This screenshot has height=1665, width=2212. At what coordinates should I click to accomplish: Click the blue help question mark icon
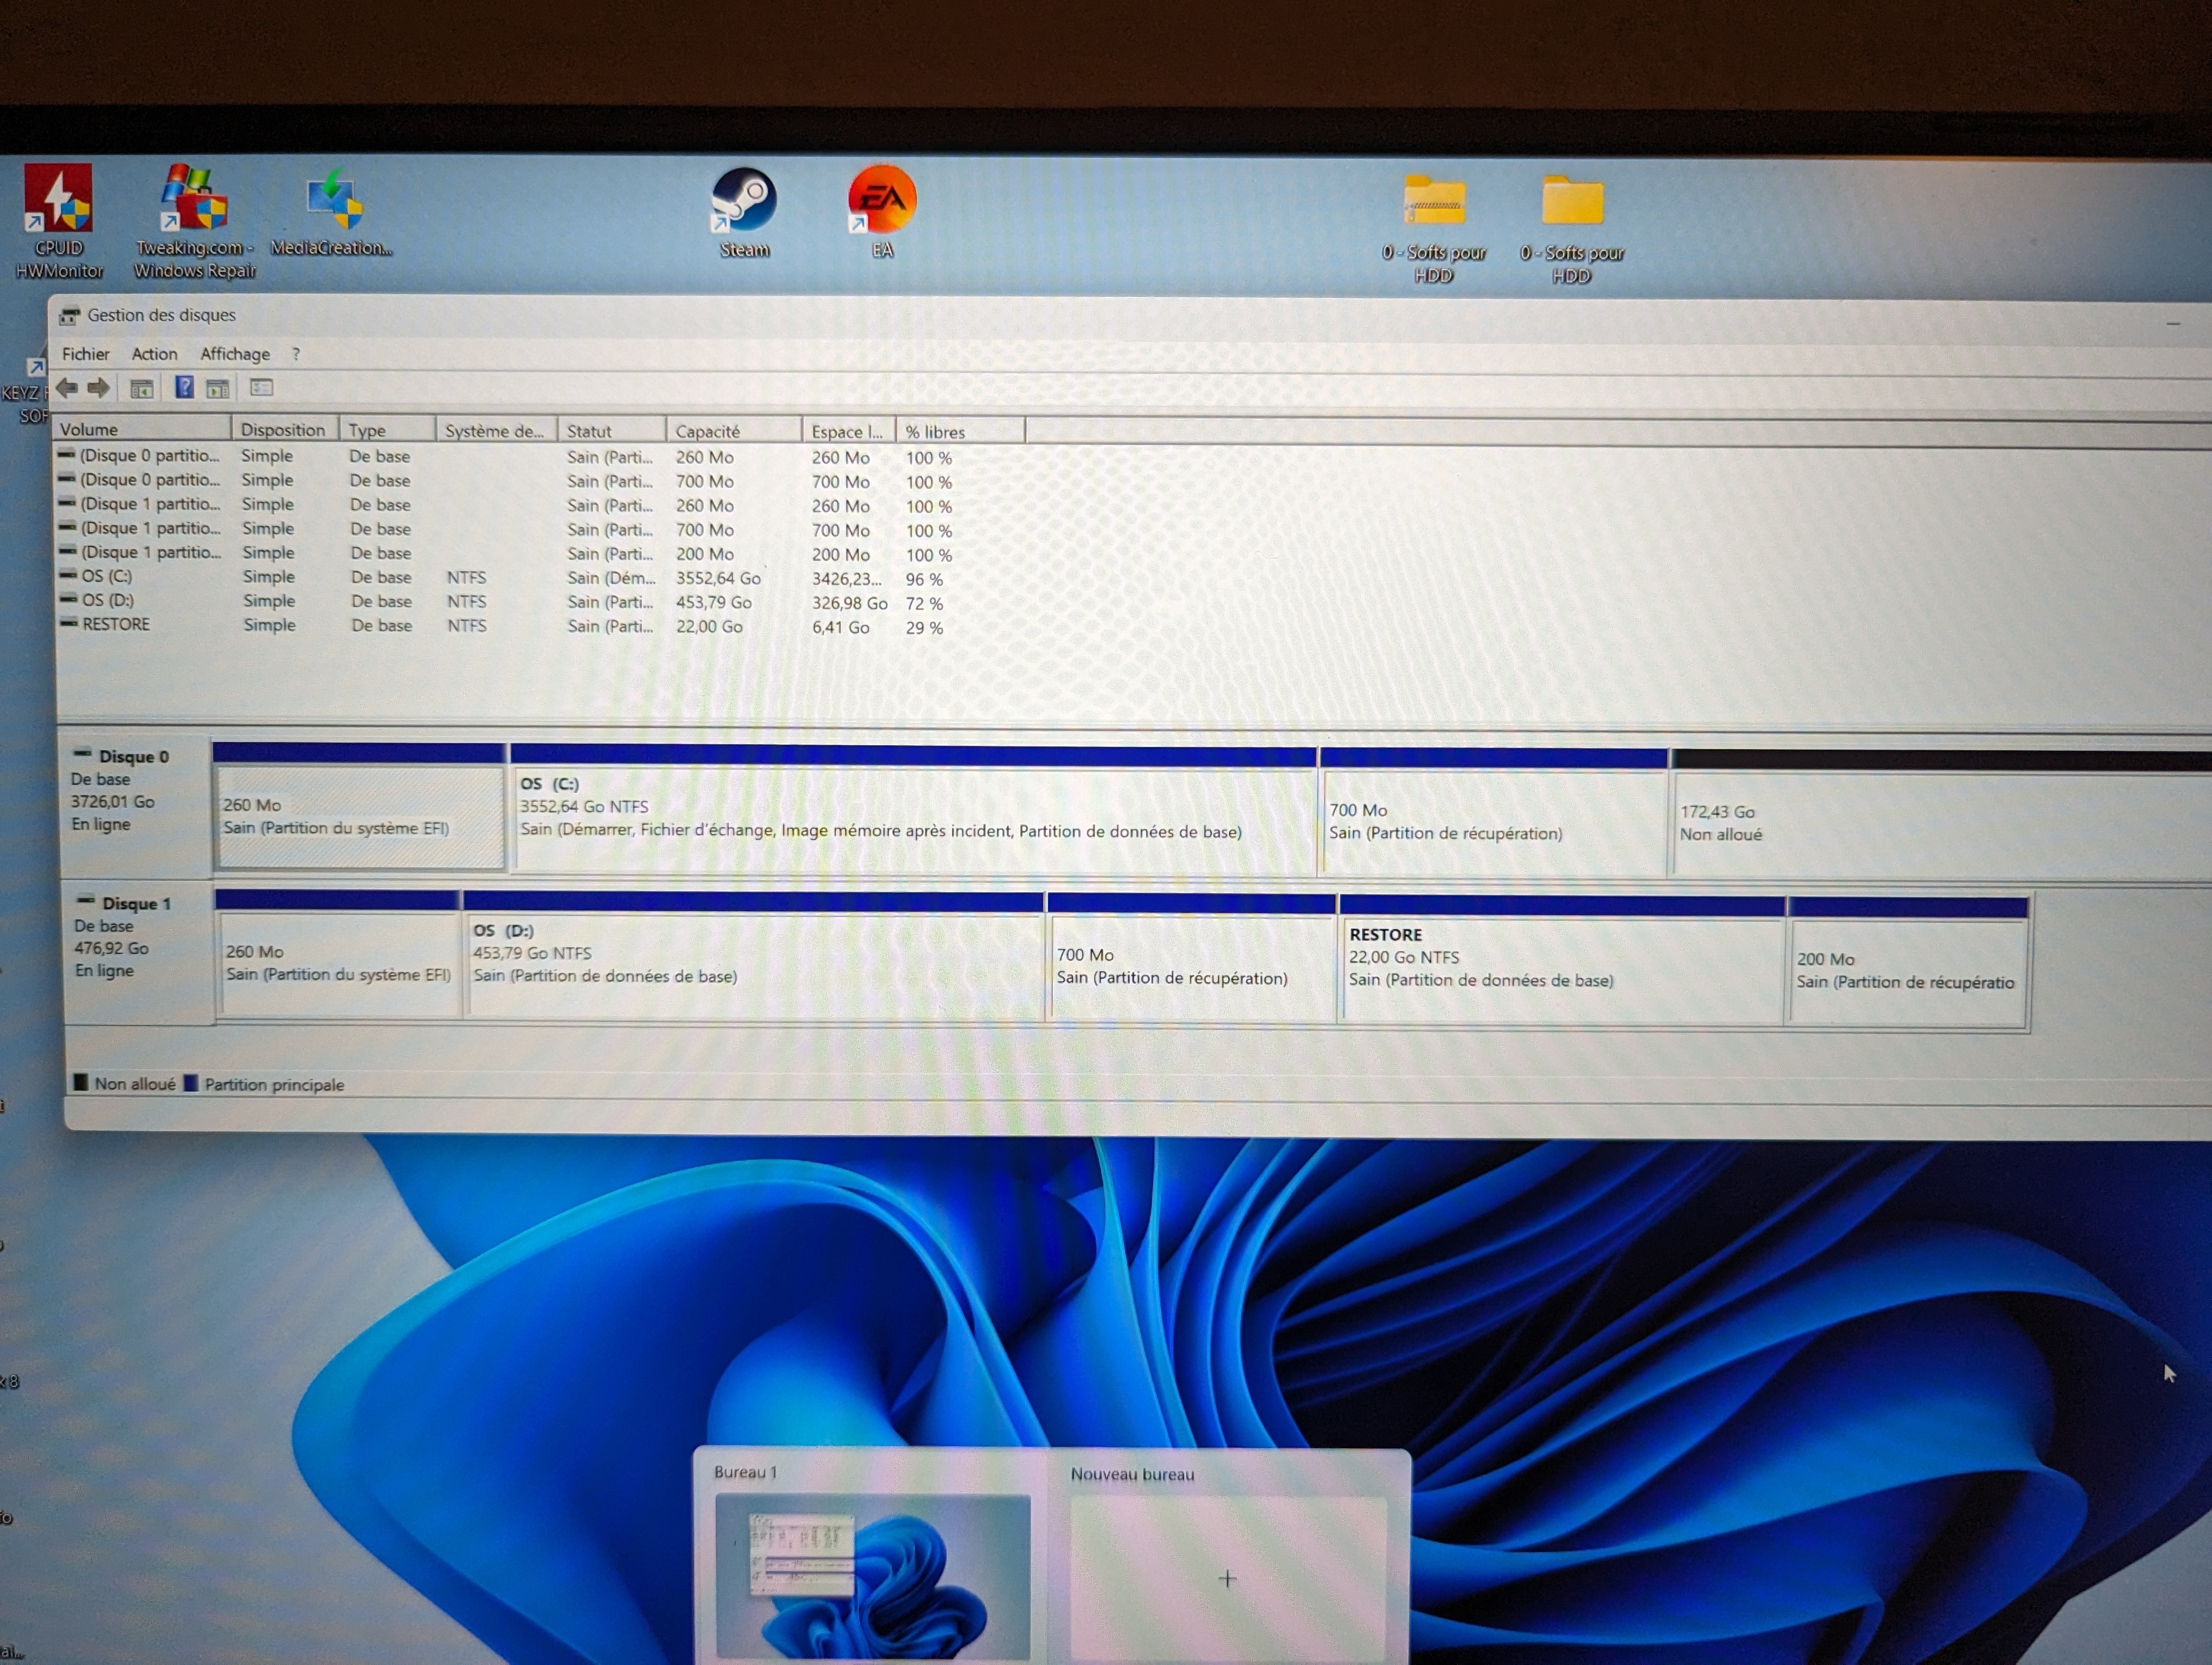point(184,388)
